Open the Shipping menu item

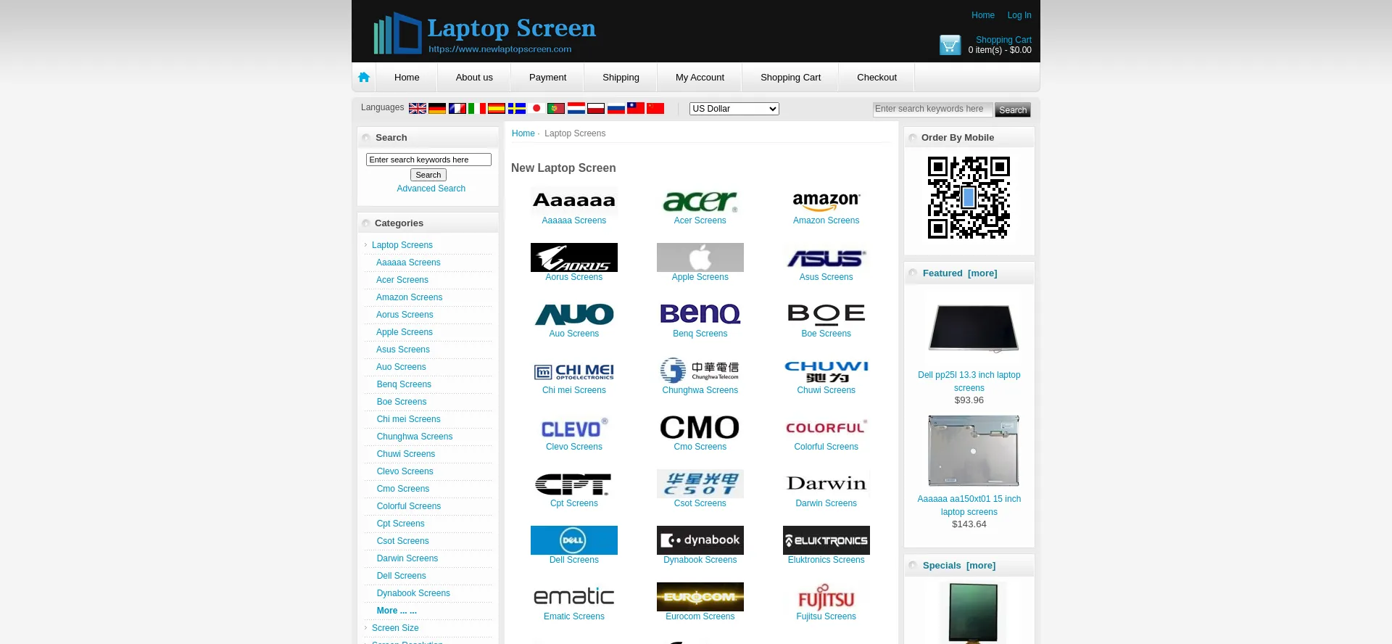621,77
